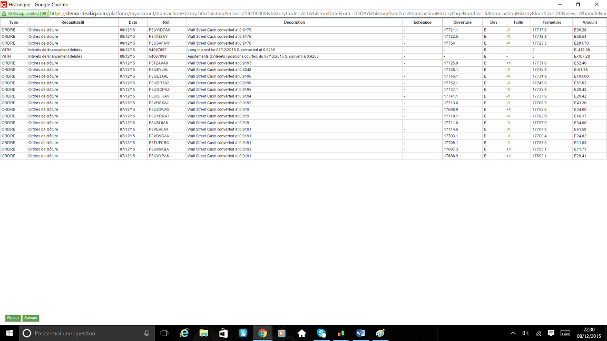
Task: Open the volume control in system tray
Action: [x=525, y=333]
